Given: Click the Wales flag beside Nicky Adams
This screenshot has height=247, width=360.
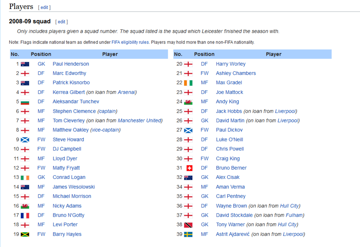Looking at the screenshot, I should [x=25, y=206].
